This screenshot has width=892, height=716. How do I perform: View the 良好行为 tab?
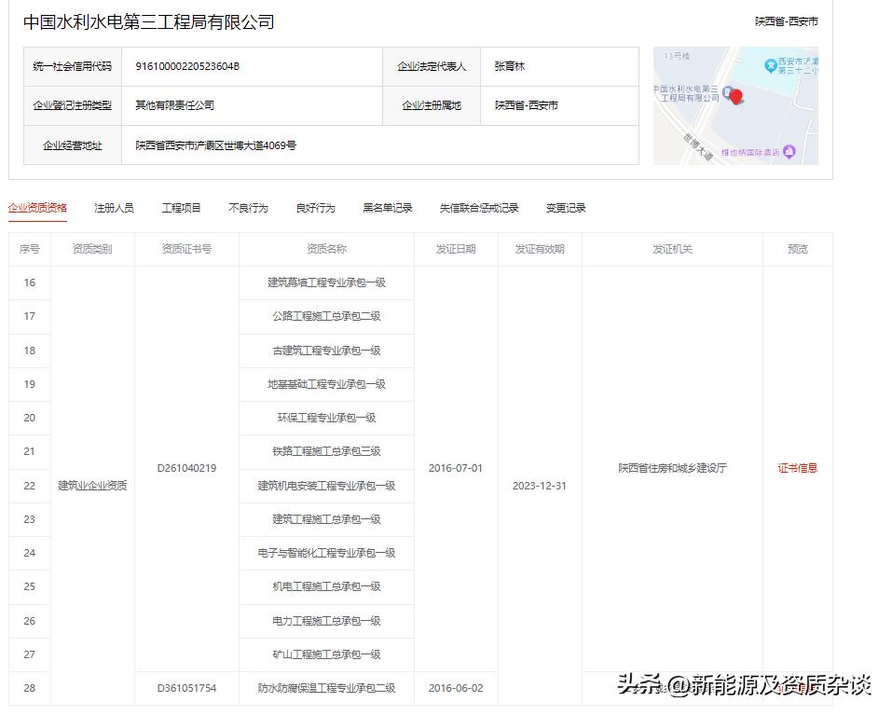point(314,208)
